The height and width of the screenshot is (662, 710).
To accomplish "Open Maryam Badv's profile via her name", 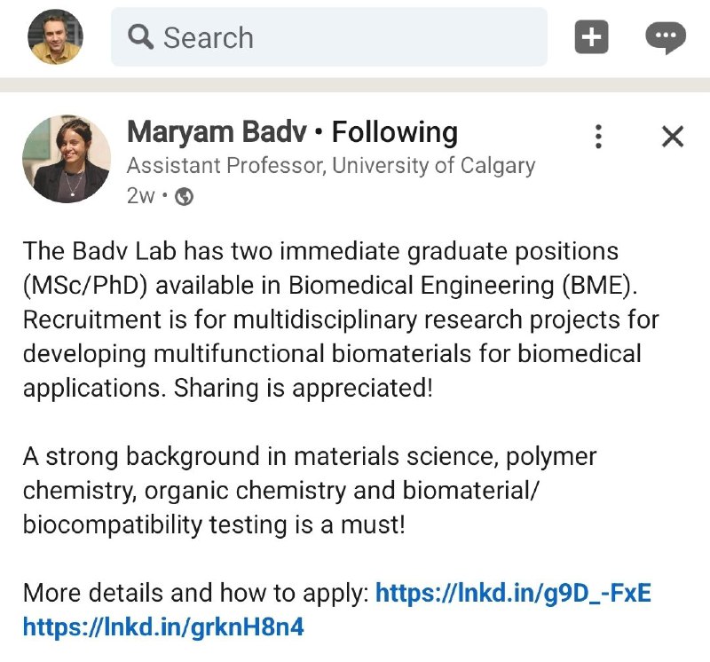I will point(217,132).
